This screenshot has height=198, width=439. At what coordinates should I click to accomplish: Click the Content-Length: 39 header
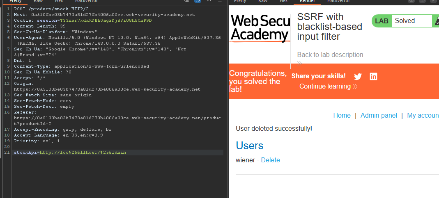coord(40,26)
